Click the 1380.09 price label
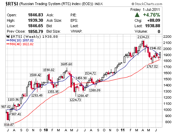 (95, 90)
